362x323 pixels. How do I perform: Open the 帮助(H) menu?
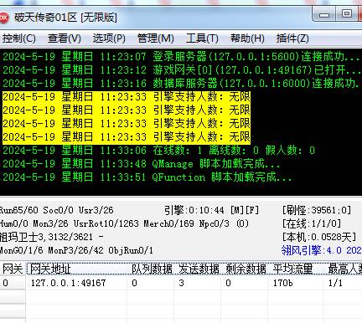(x=247, y=38)
